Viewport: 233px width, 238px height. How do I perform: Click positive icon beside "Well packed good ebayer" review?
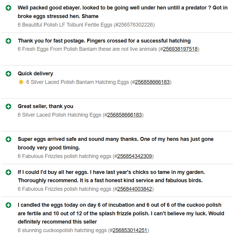point(9,8)
